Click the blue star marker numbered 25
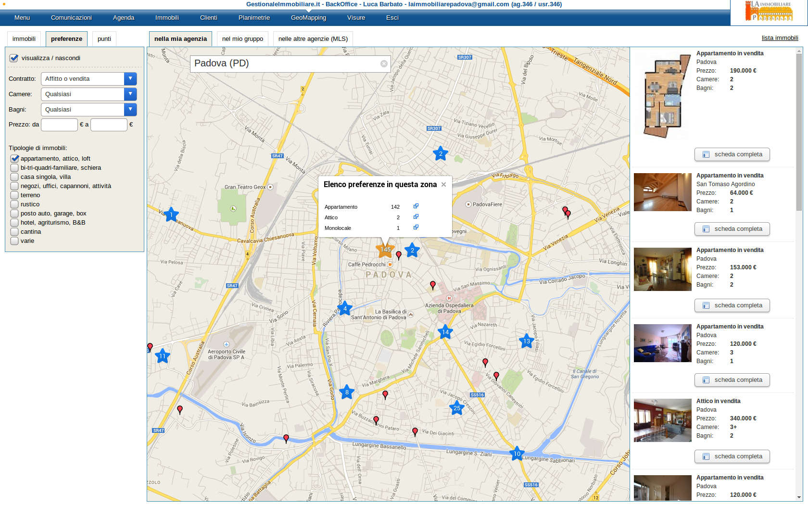Screen dimensions: 808x505 point(456,408)
